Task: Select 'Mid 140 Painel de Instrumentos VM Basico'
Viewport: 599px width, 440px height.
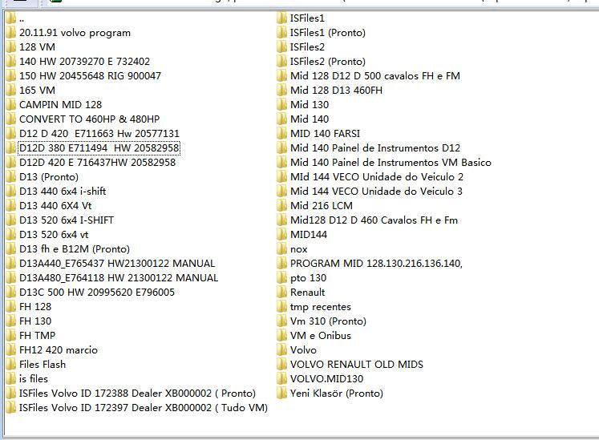Action: click(x=391, y=163)
